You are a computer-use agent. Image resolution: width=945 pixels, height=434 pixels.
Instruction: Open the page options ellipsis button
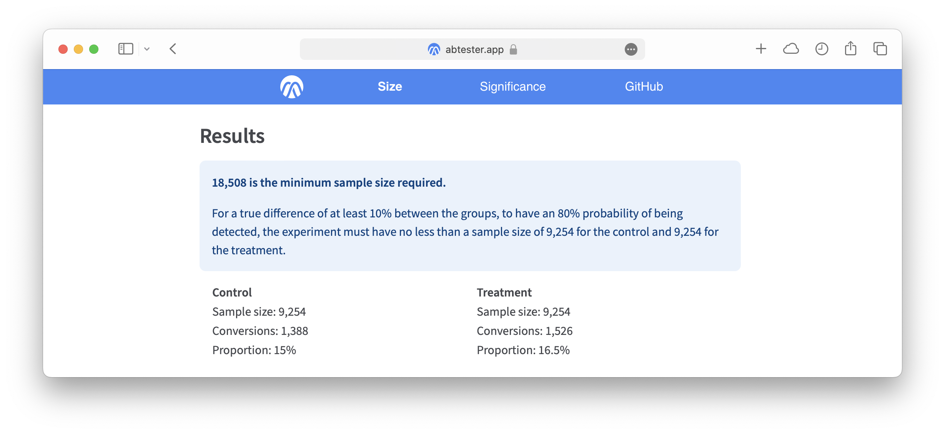click(631, 49)
